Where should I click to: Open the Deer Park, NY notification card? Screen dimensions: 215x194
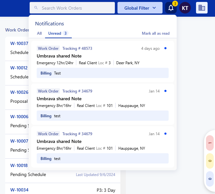[103, 61]
